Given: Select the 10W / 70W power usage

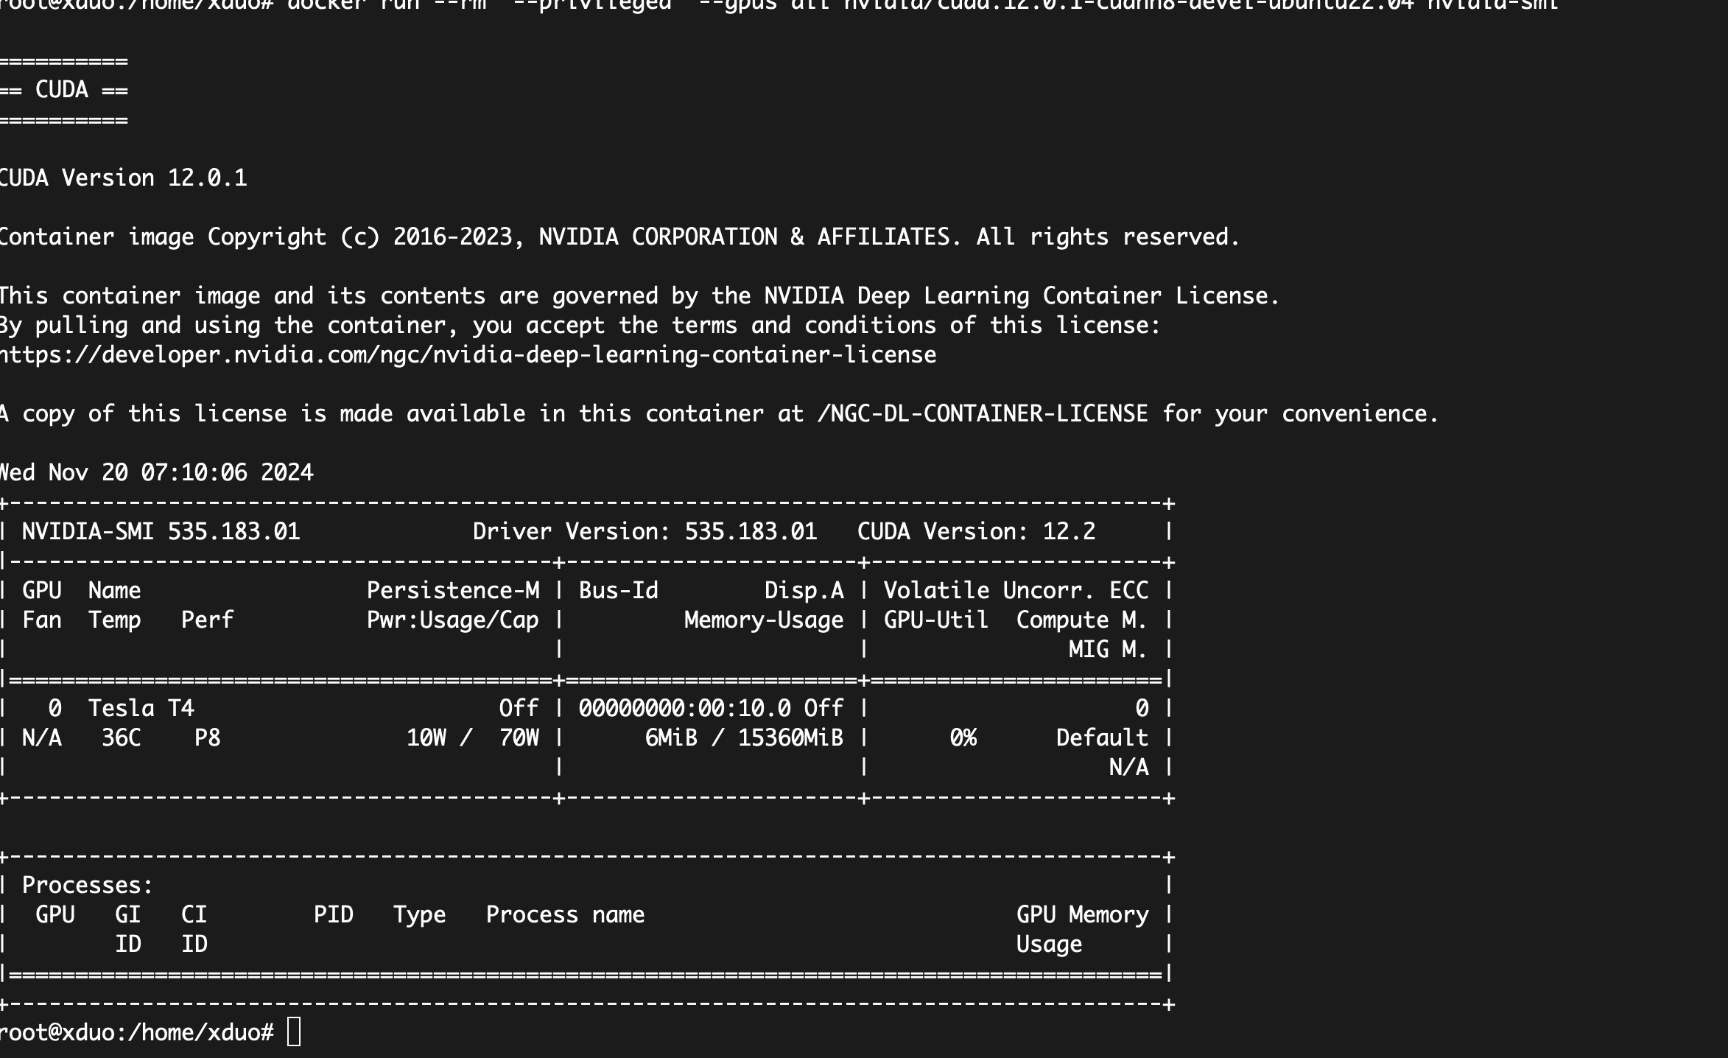Looking at the screenshot, I should pos(474,737).
